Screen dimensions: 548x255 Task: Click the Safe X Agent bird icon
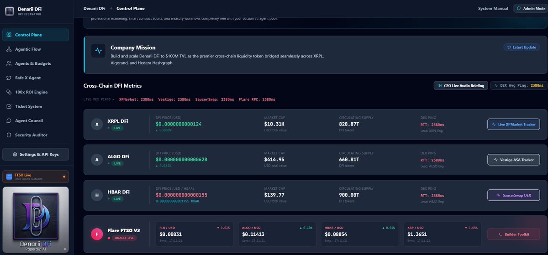10,78
